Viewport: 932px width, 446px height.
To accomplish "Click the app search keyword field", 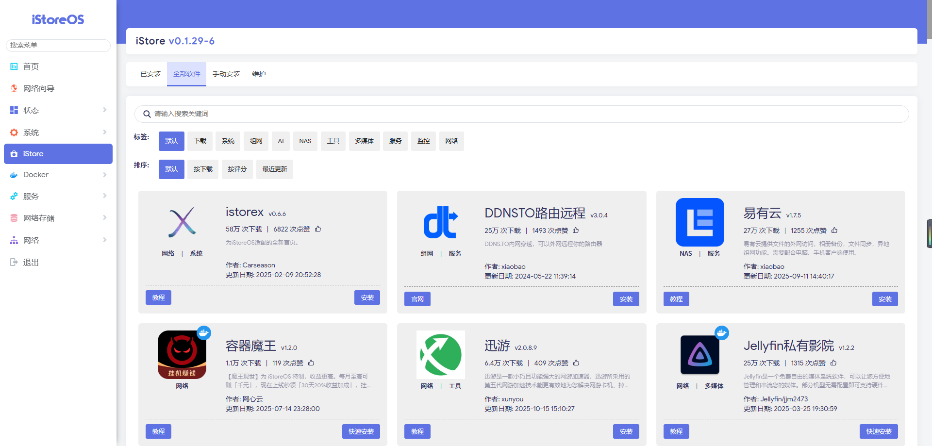I will tap(522, 114).
